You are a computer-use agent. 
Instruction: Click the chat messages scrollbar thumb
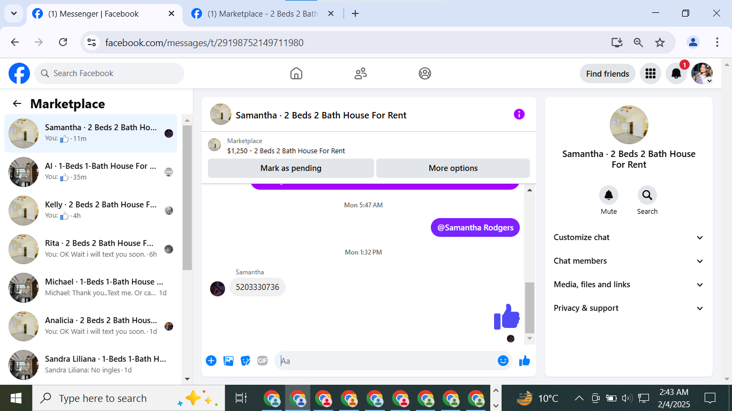pos(529,308)
